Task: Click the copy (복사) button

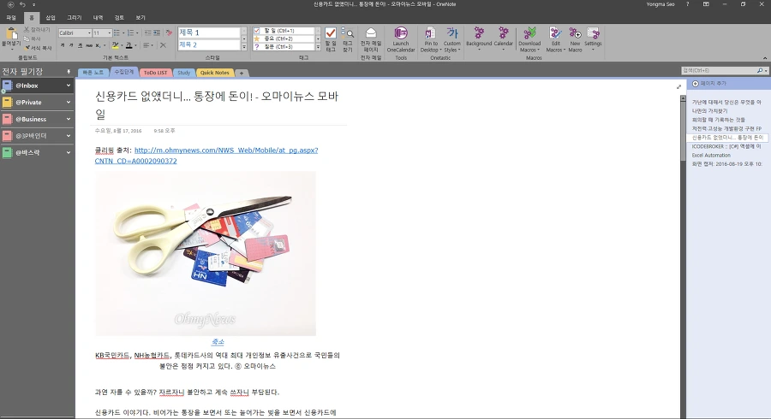Action: click(x=33, y=38)
